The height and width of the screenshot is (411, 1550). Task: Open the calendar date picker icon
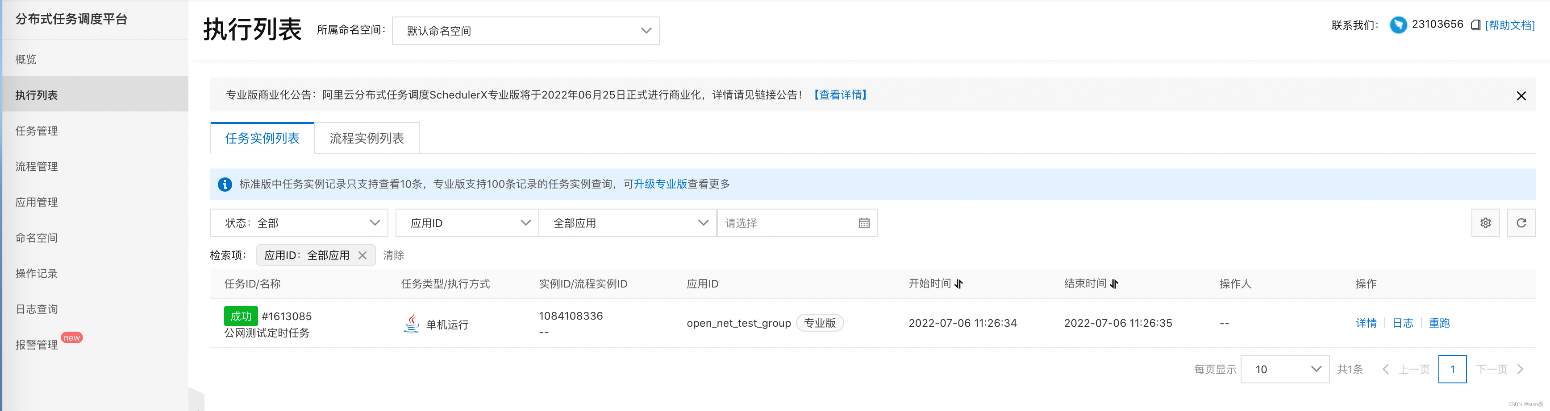click(863, 223)
